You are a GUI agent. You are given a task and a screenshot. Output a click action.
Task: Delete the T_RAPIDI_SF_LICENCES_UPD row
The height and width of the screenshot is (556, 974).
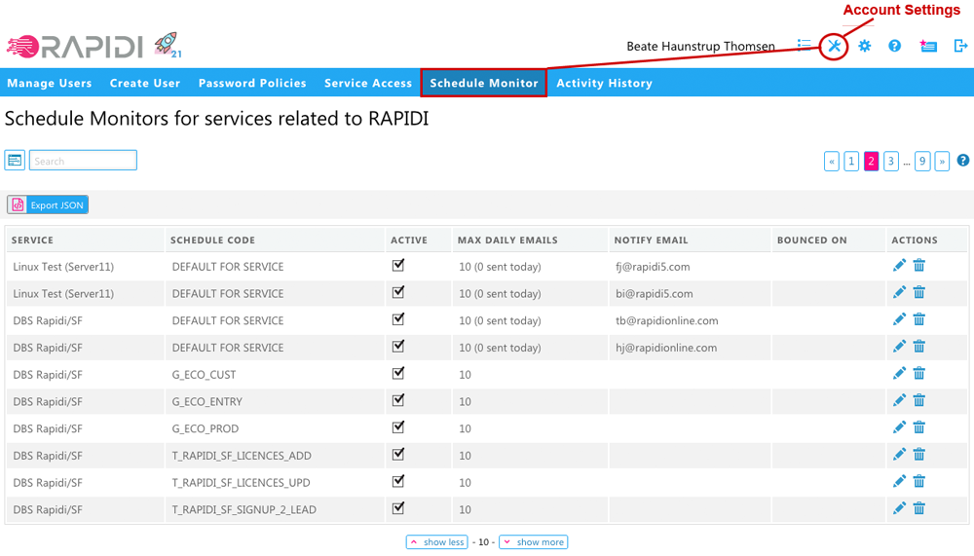coord(919,481)
